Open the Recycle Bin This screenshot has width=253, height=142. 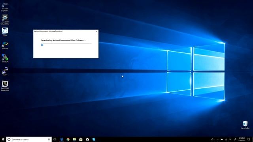pos(245,125)
